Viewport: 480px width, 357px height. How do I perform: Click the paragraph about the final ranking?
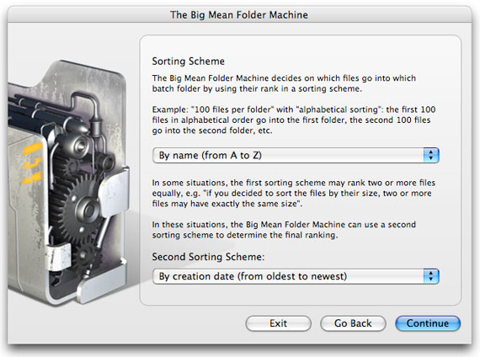pyautogui.click(x=284, y=230)
